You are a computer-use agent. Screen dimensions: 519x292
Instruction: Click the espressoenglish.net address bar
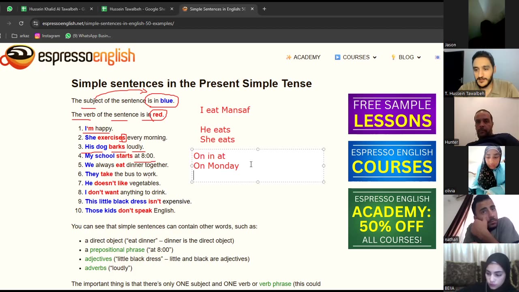click(108, 23)
